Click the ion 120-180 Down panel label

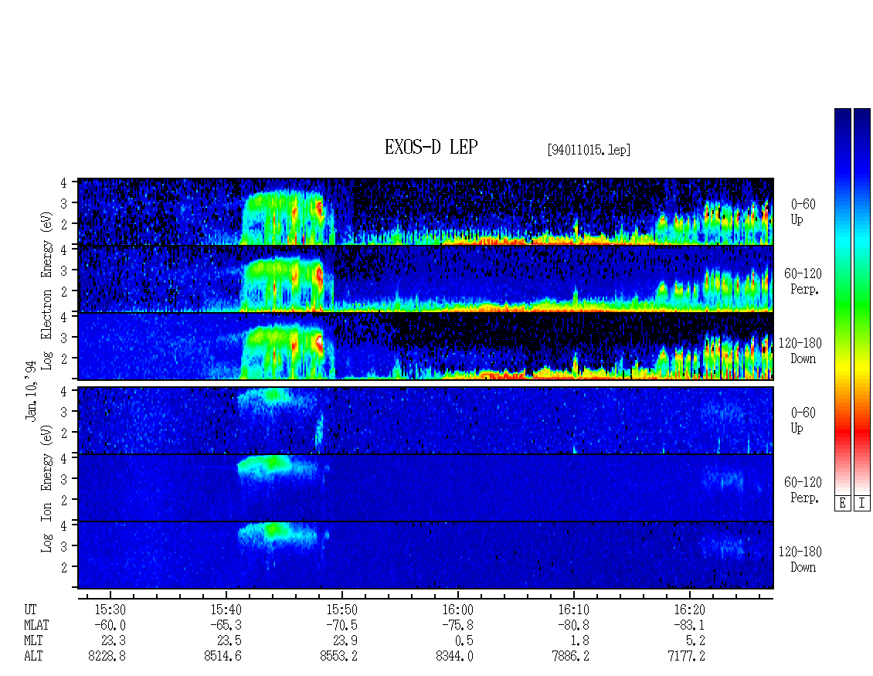click(800, 559)
